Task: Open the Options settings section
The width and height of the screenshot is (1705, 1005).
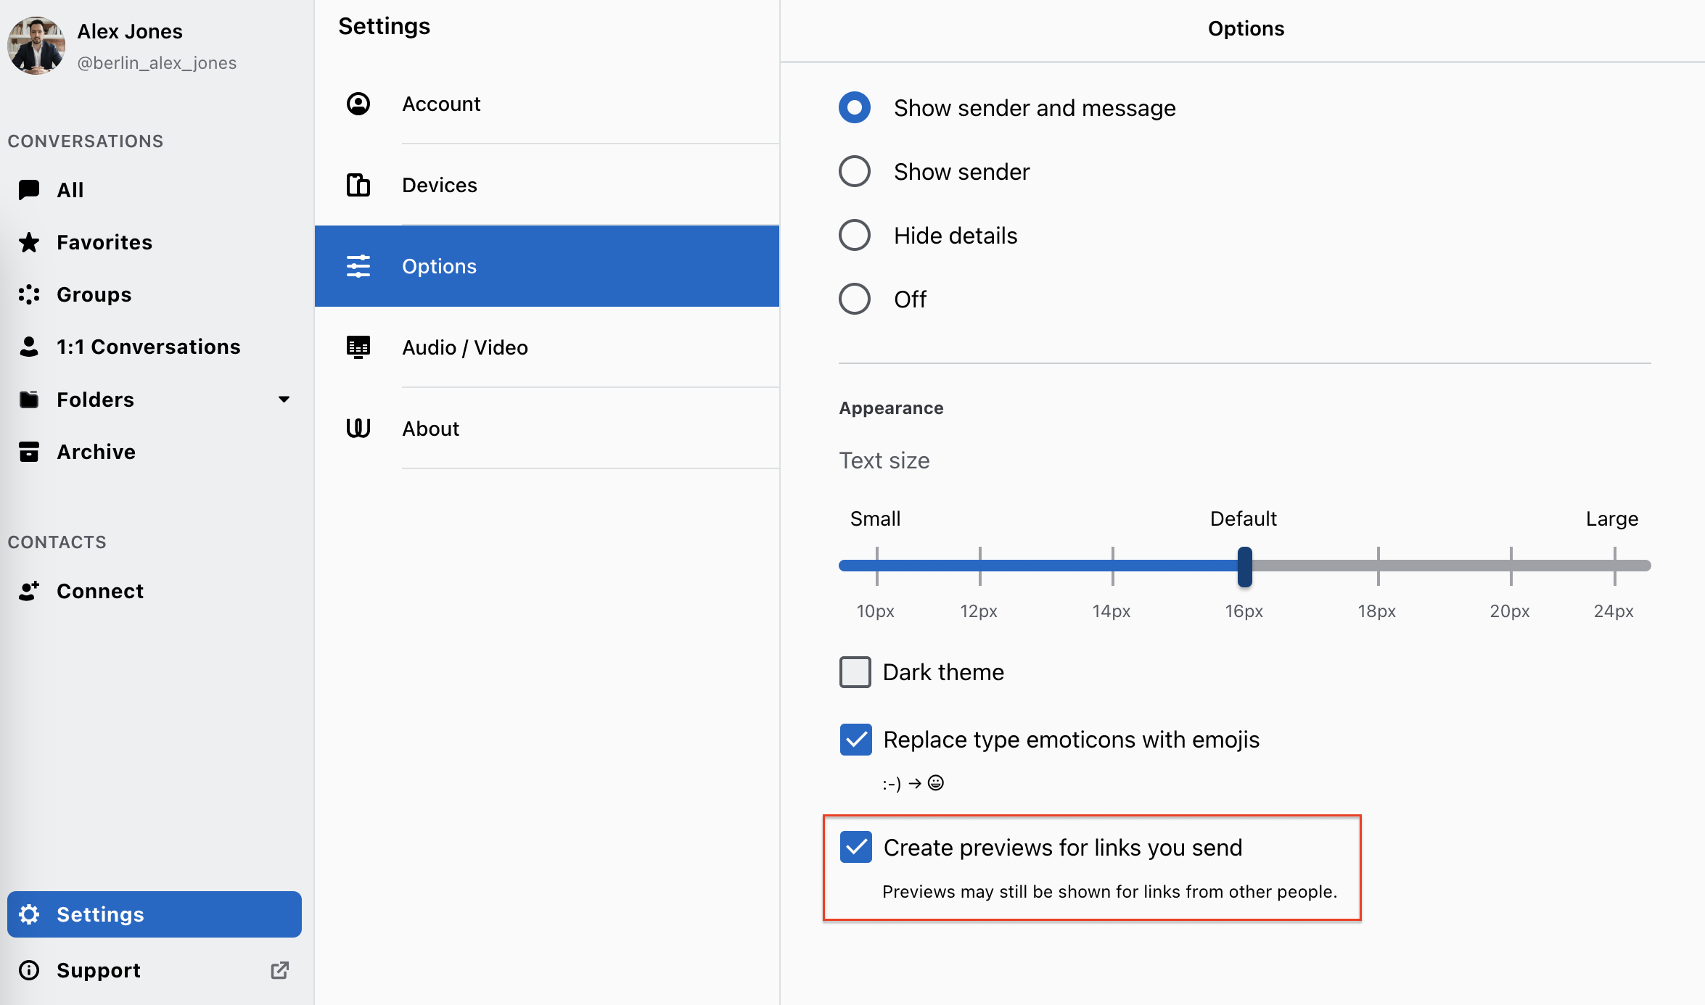Action: coord(547,266)
